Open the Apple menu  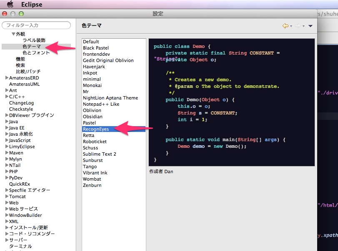click(10, 4)
